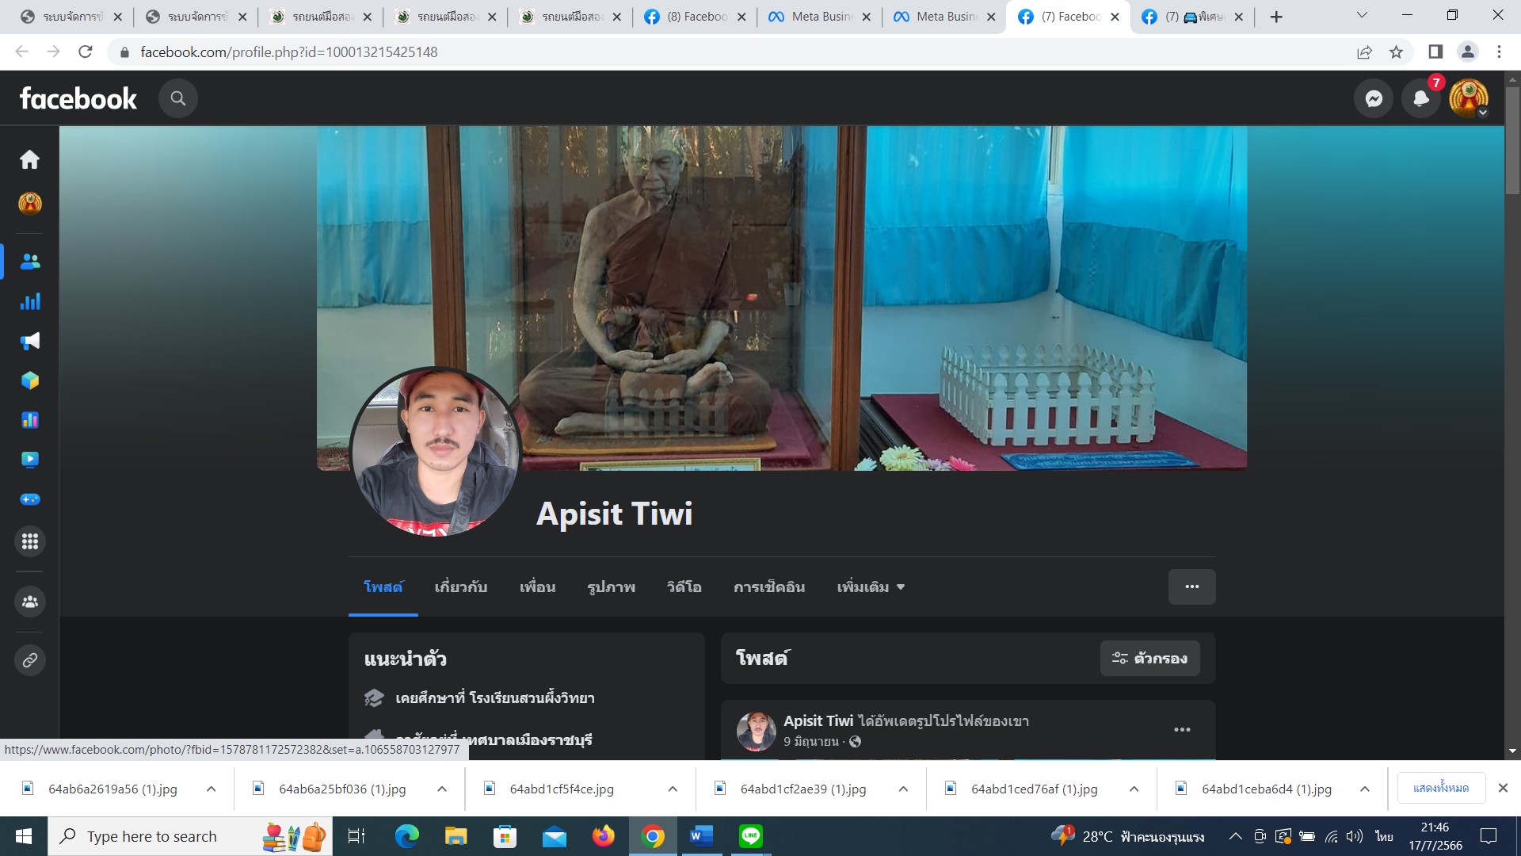Go to Facebook Home icon
1521x856 pixels.
click(30, 159)
